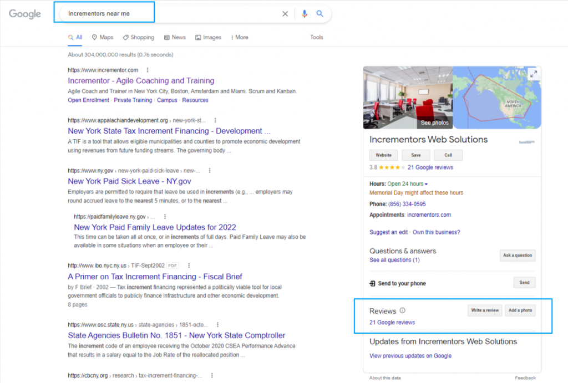This screenshot has height=383, width=568.
Task: Click the Google logo
Action: (x=24, y=14)
